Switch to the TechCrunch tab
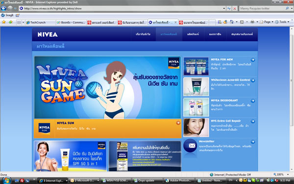Viewport: 294px width, 184px height. [x=41, y=23]
